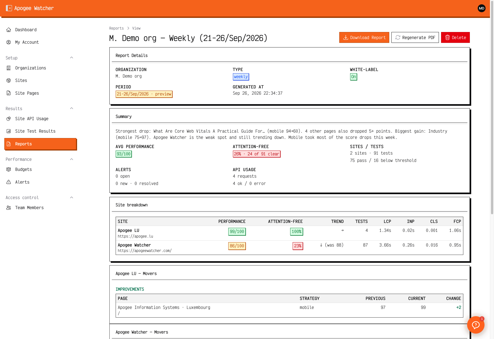494x339 pixels.
Task: Click the White-label On badge
Action: pyautogui.click(x=353, y=77)
